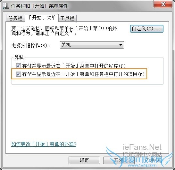Expand the power action dropdown arrow

[x=121, y=45]
